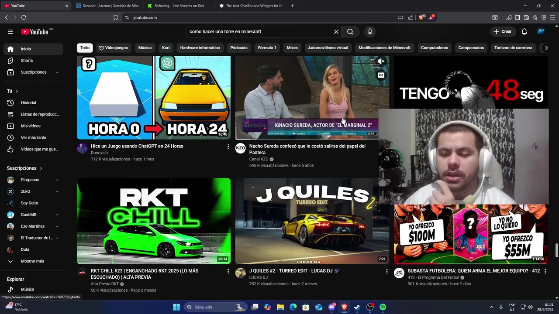Screen dimensions: 559x314
Task: Open Spotify from taskbar
Action: [x=383, y=307]
